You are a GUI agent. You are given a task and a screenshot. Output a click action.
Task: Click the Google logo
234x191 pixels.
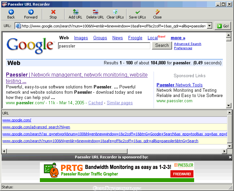point(30,45)
